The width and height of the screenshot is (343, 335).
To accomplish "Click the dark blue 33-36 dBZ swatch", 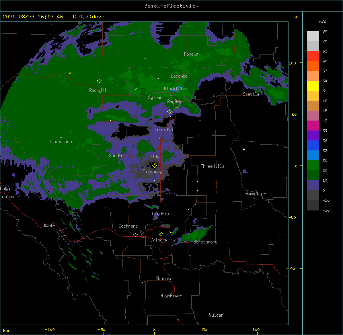I will [x=313, y=146].
